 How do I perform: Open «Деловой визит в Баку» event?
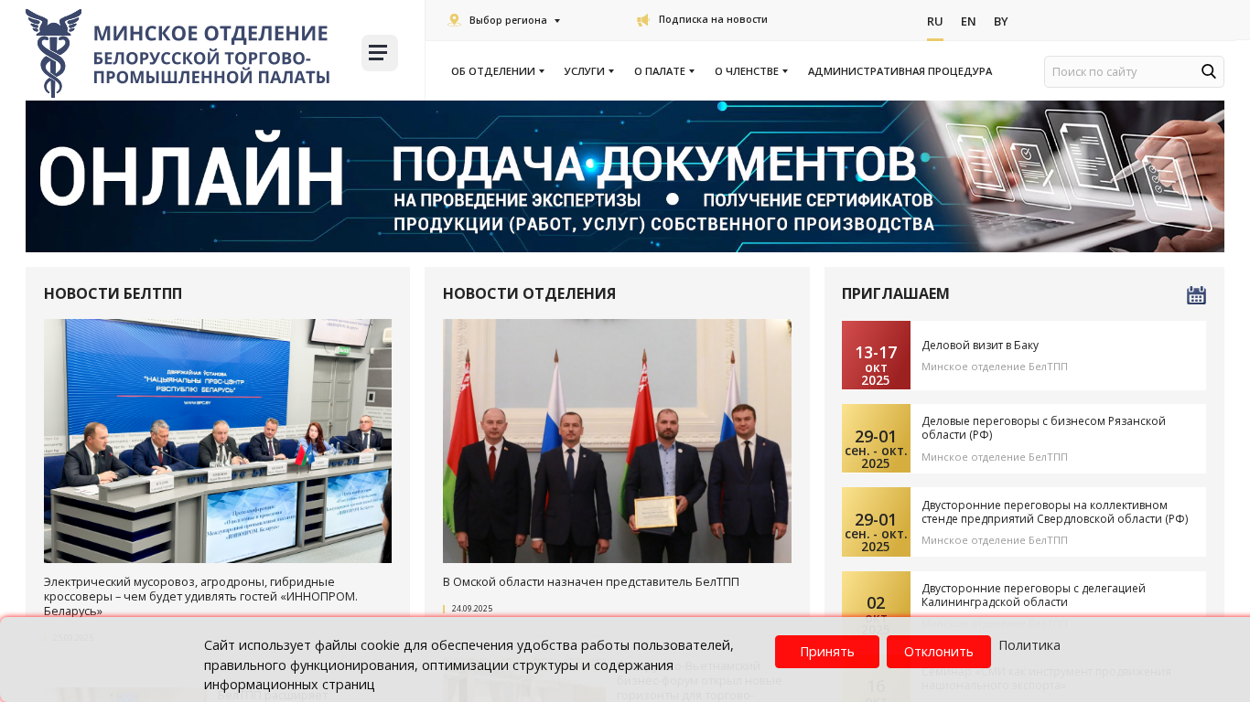click(980, 346)
